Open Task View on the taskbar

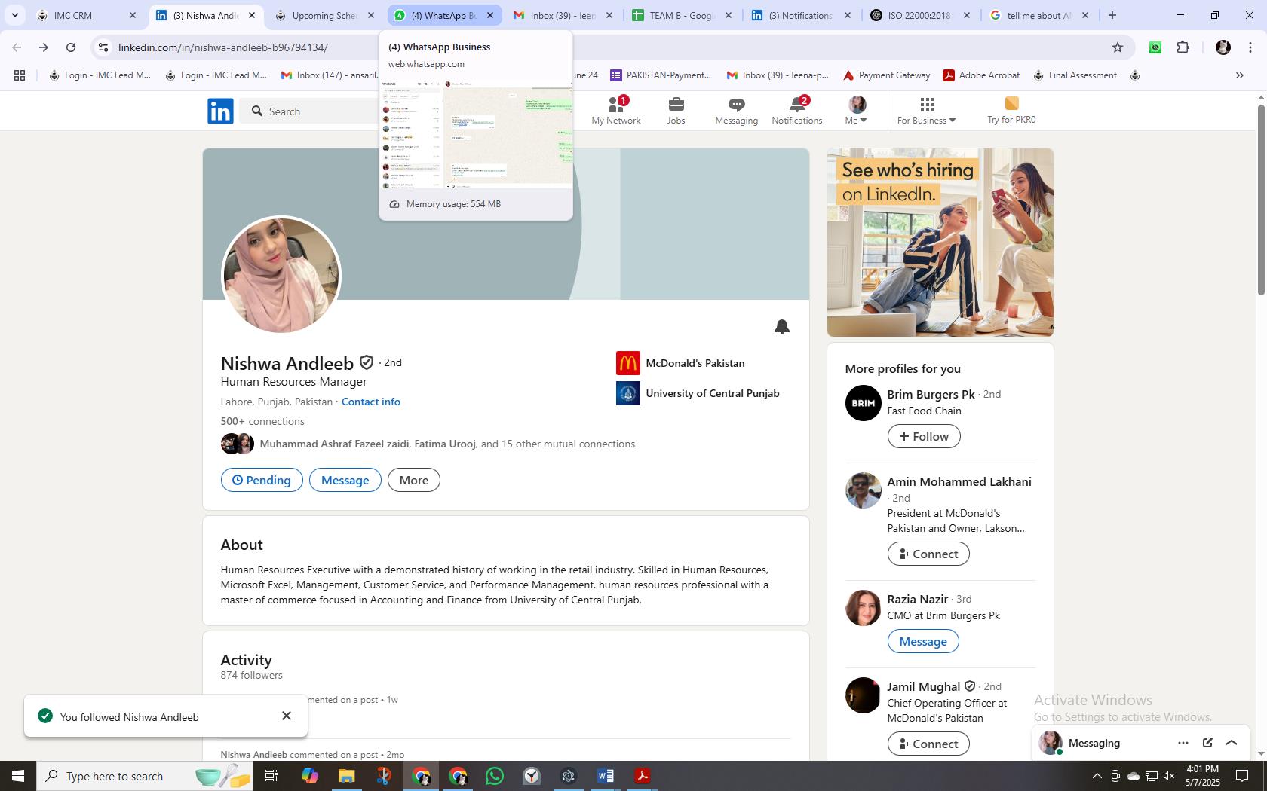coord(271,776)
